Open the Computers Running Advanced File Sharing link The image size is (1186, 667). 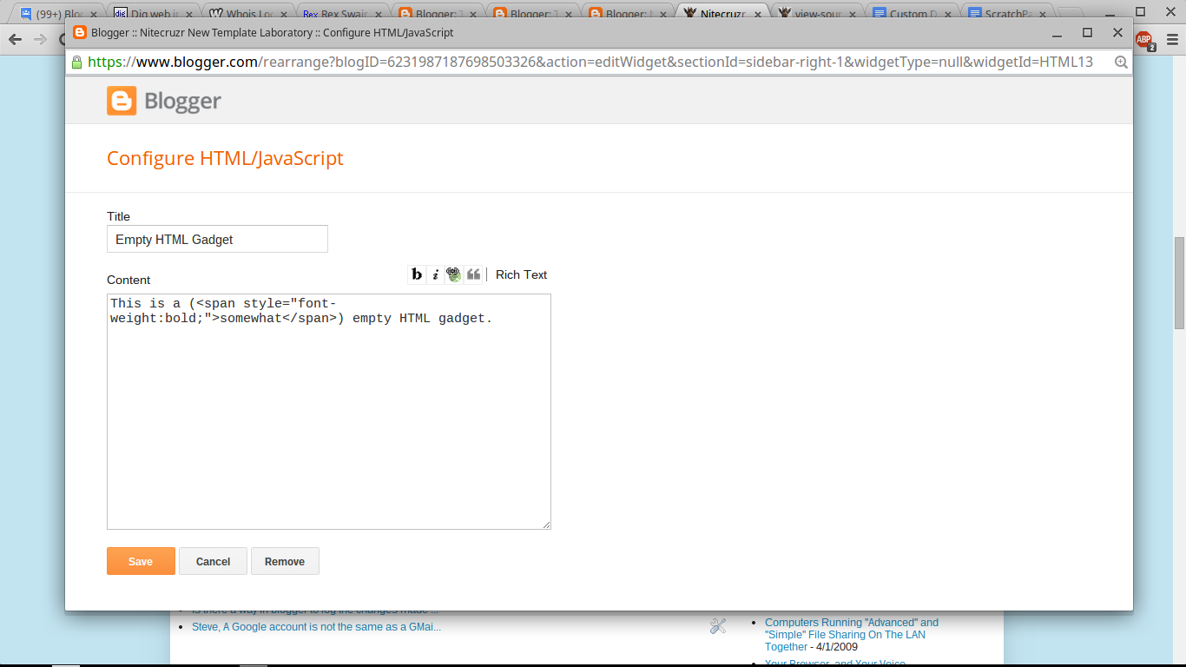point(850,622)
